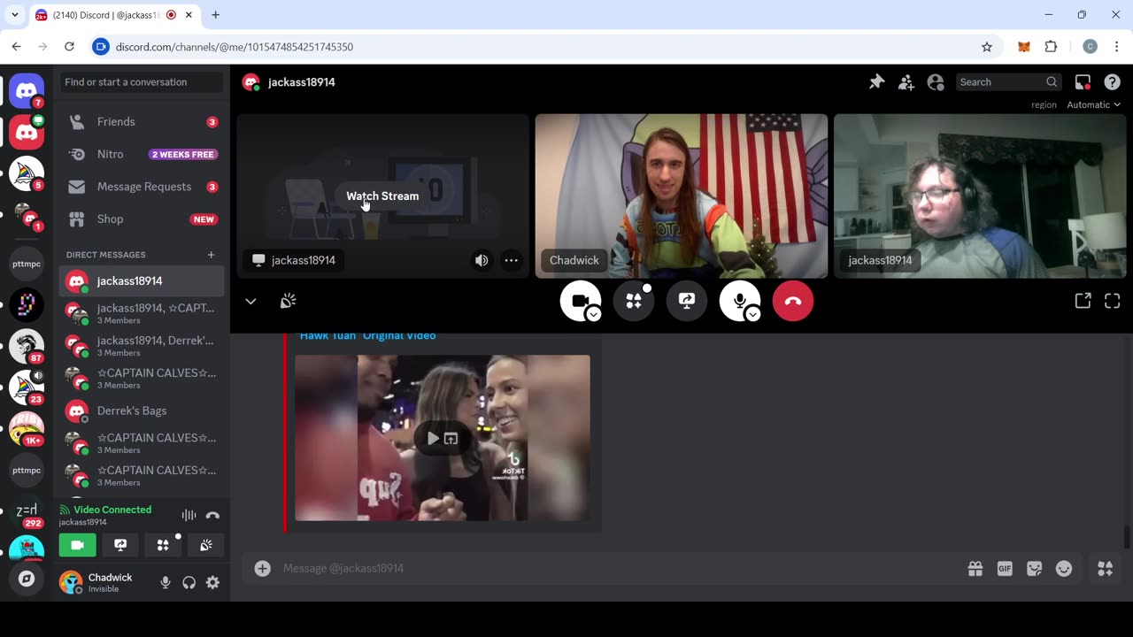Open the Inbox icon in header
The width and height of the screenshot is (1133, 637).
pyautogui.click(x=1083, y=81)
